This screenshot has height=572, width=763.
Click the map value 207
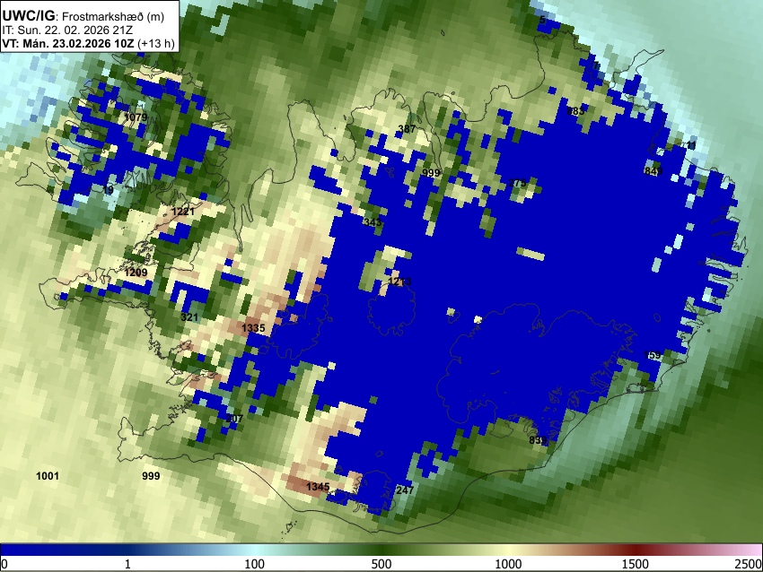point(234,419)
